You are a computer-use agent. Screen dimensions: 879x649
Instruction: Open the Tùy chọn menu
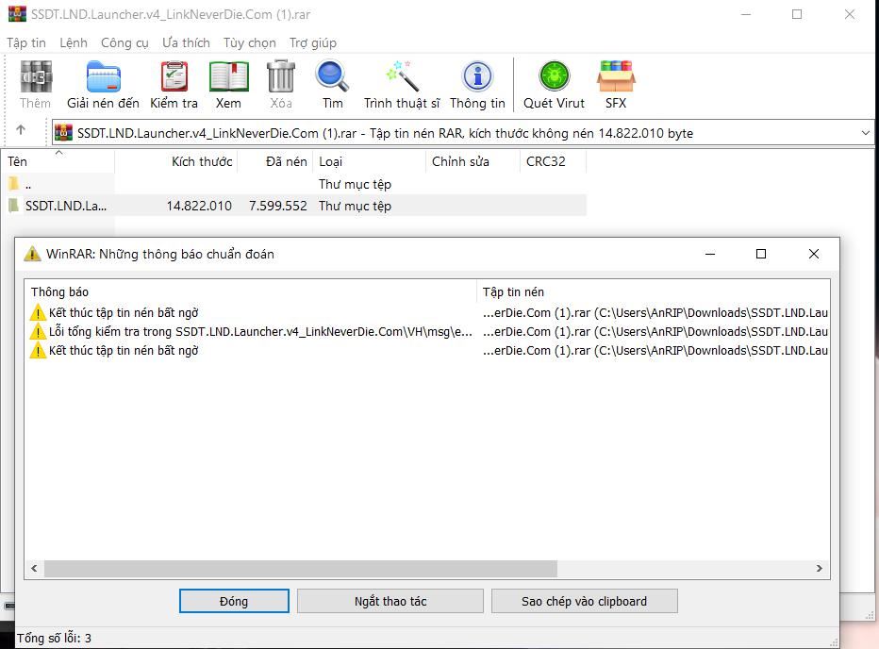pos(249,42)
